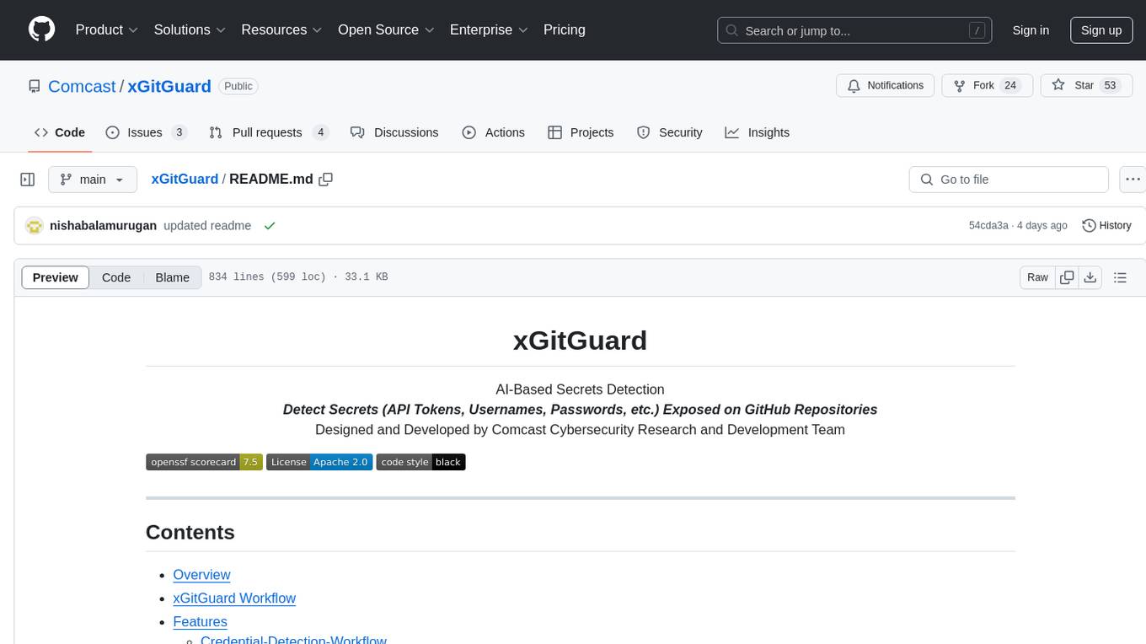Open the Comcast owner link
1146x644 pixels.
point(82,86)
